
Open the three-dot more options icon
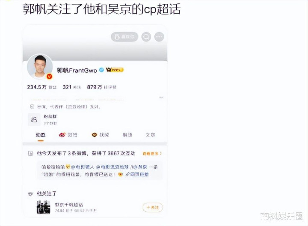coord(159,37)
